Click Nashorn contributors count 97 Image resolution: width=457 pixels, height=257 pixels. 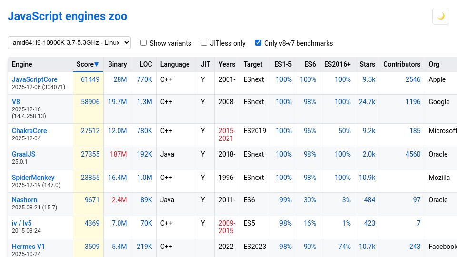click(417, 200)
